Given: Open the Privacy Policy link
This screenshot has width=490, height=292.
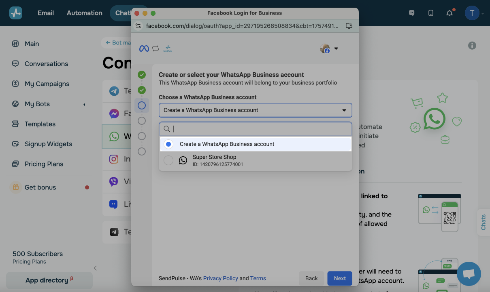Looking at the screenshot, I should pos(221,278).
